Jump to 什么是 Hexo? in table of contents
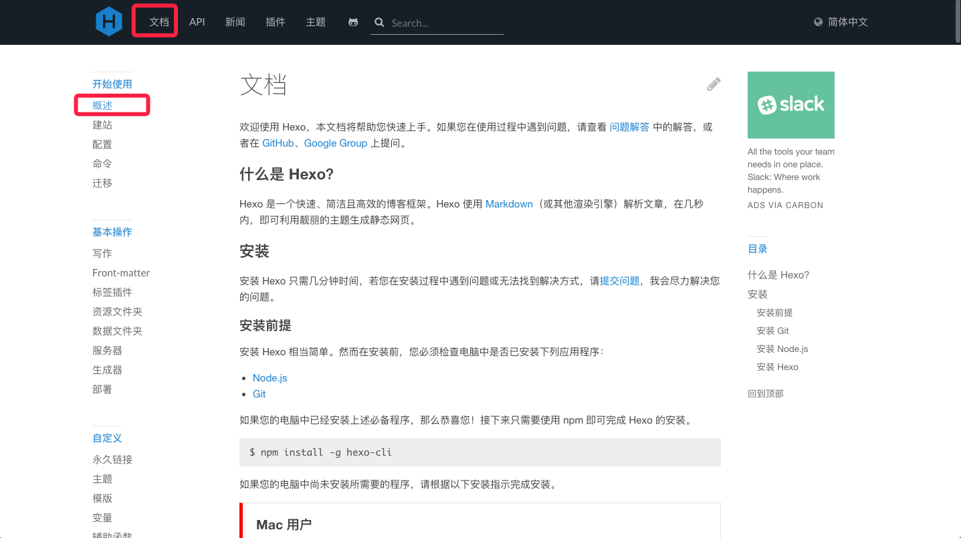 point(778,274)
